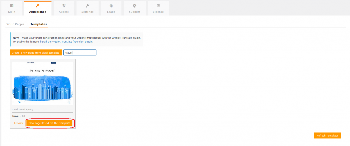350x146 pixels.
Task: Go to the Settings tab
Action: point(87,9)
